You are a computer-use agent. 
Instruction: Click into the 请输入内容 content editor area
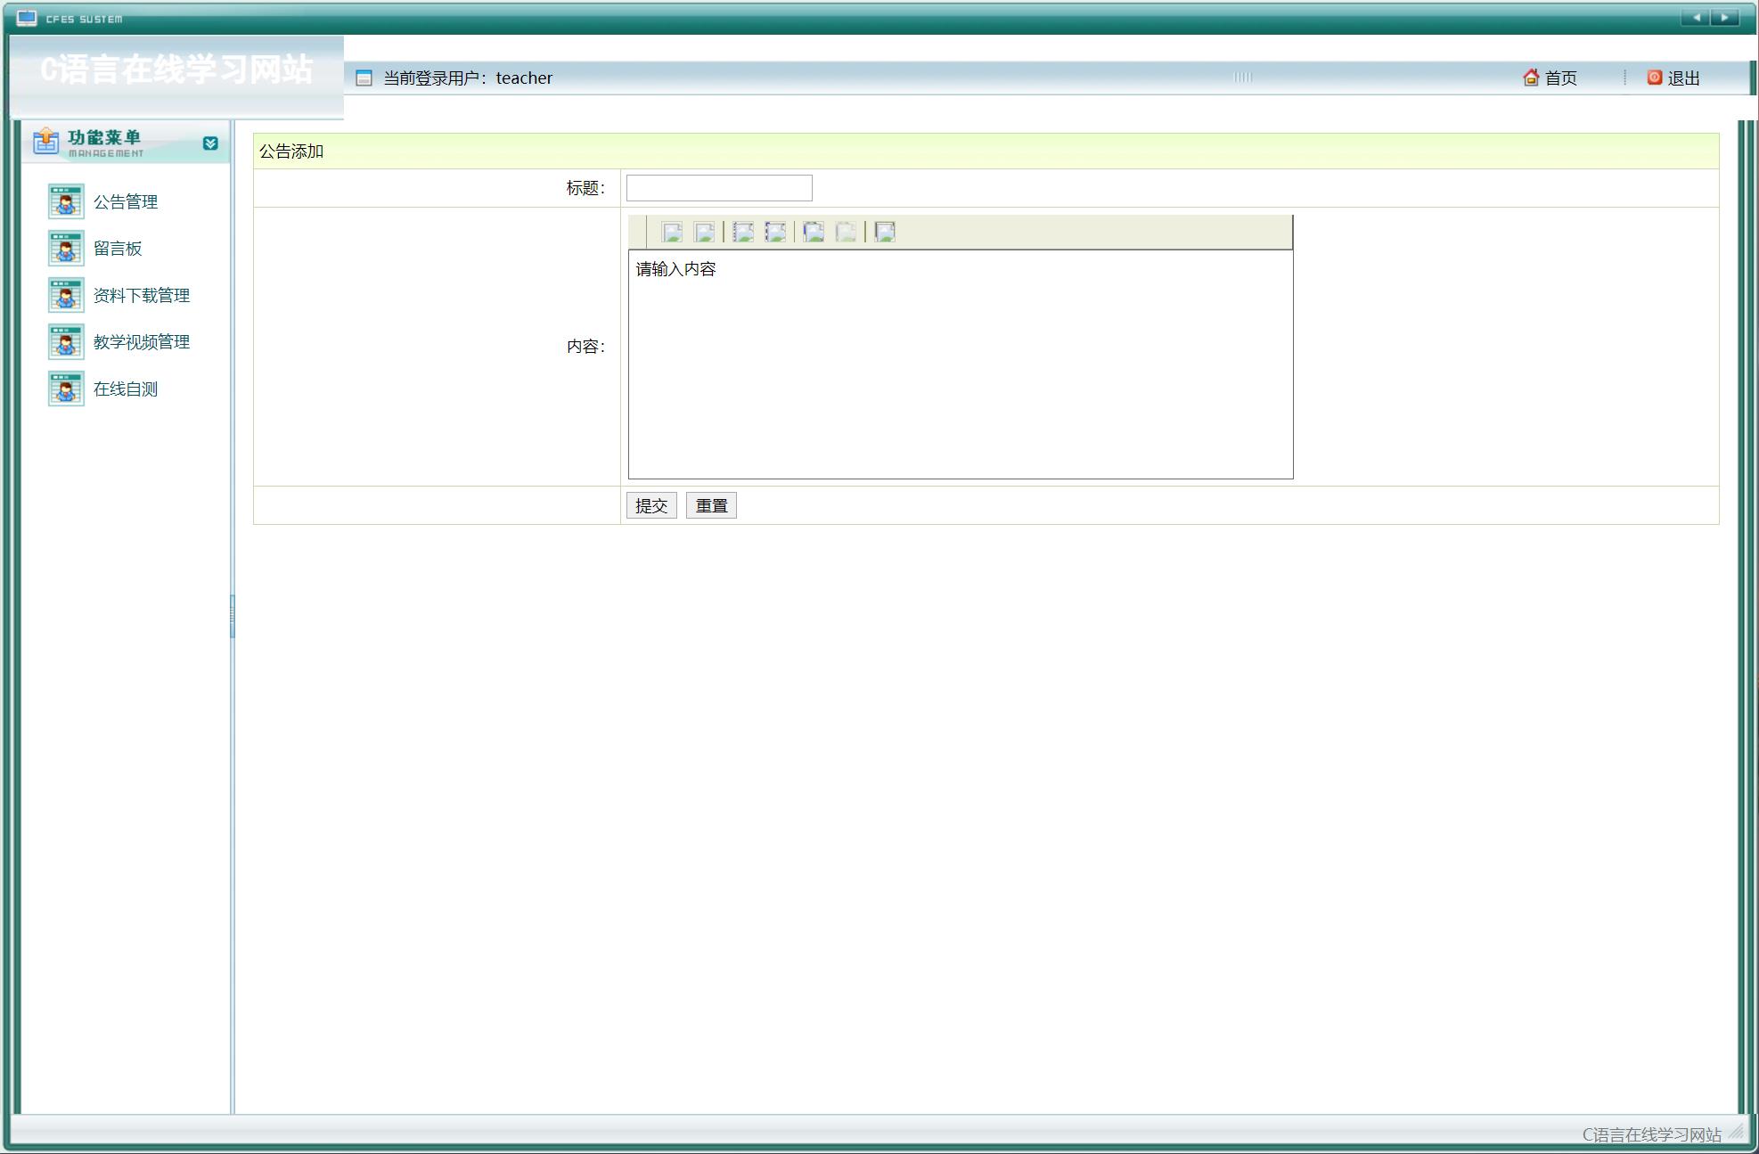[x=960, y=364]
